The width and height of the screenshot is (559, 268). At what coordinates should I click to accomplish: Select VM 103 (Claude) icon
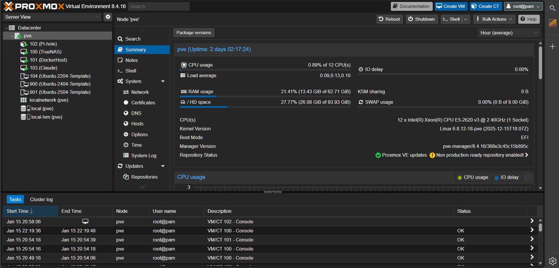tap(24, 68)
